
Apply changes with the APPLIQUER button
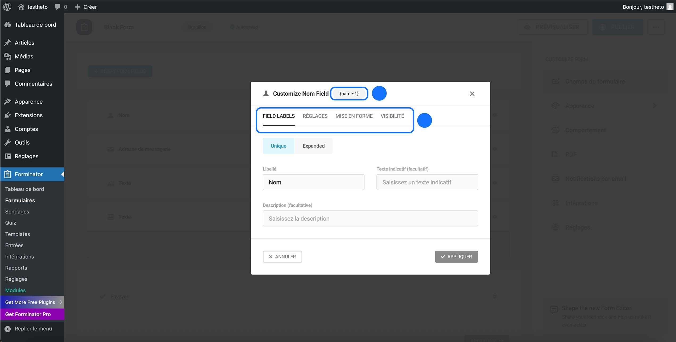pos(456,256)
